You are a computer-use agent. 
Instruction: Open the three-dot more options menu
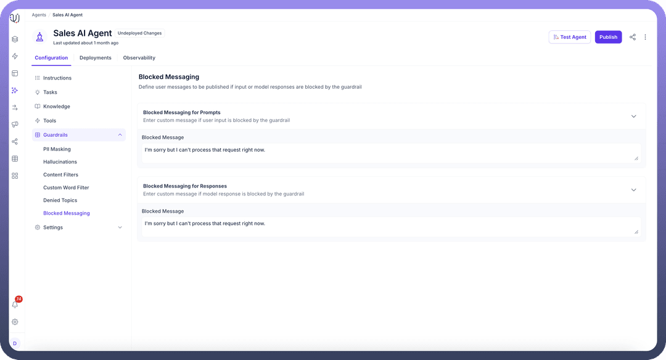(x=645, y=37)
